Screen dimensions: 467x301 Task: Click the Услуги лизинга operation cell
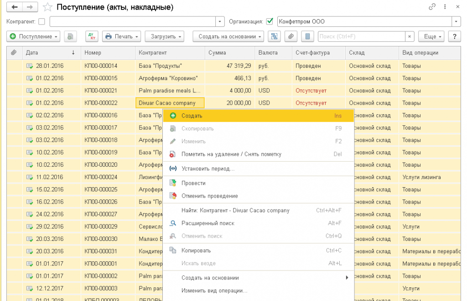click(430, 177)
